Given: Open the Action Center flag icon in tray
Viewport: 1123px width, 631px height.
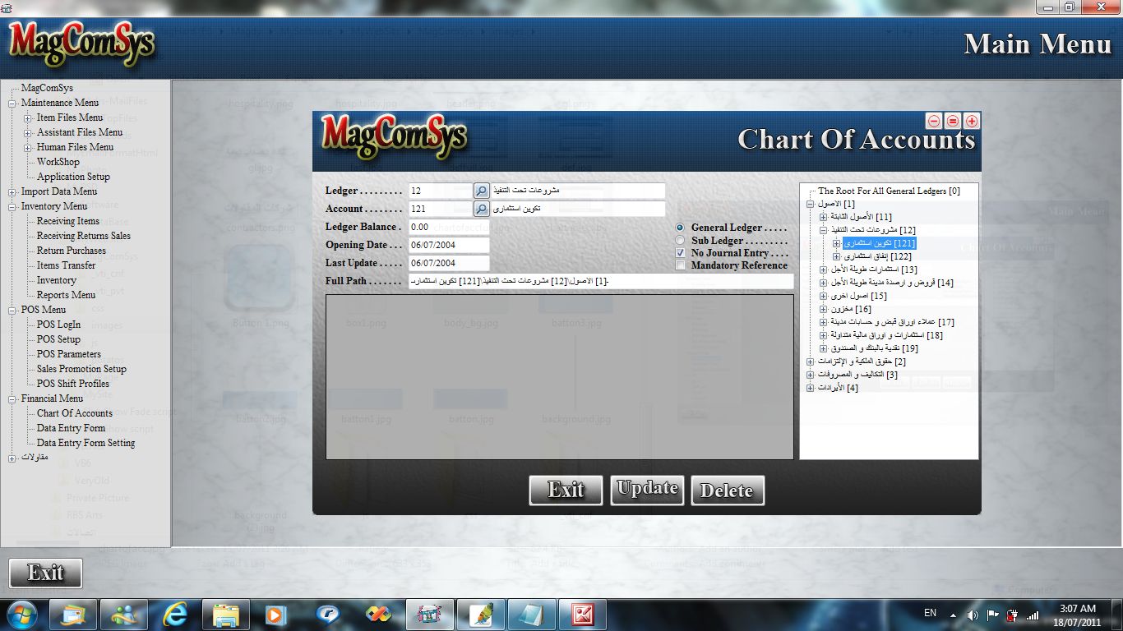Looking at the screenshot, I should [x=993, y=615].
